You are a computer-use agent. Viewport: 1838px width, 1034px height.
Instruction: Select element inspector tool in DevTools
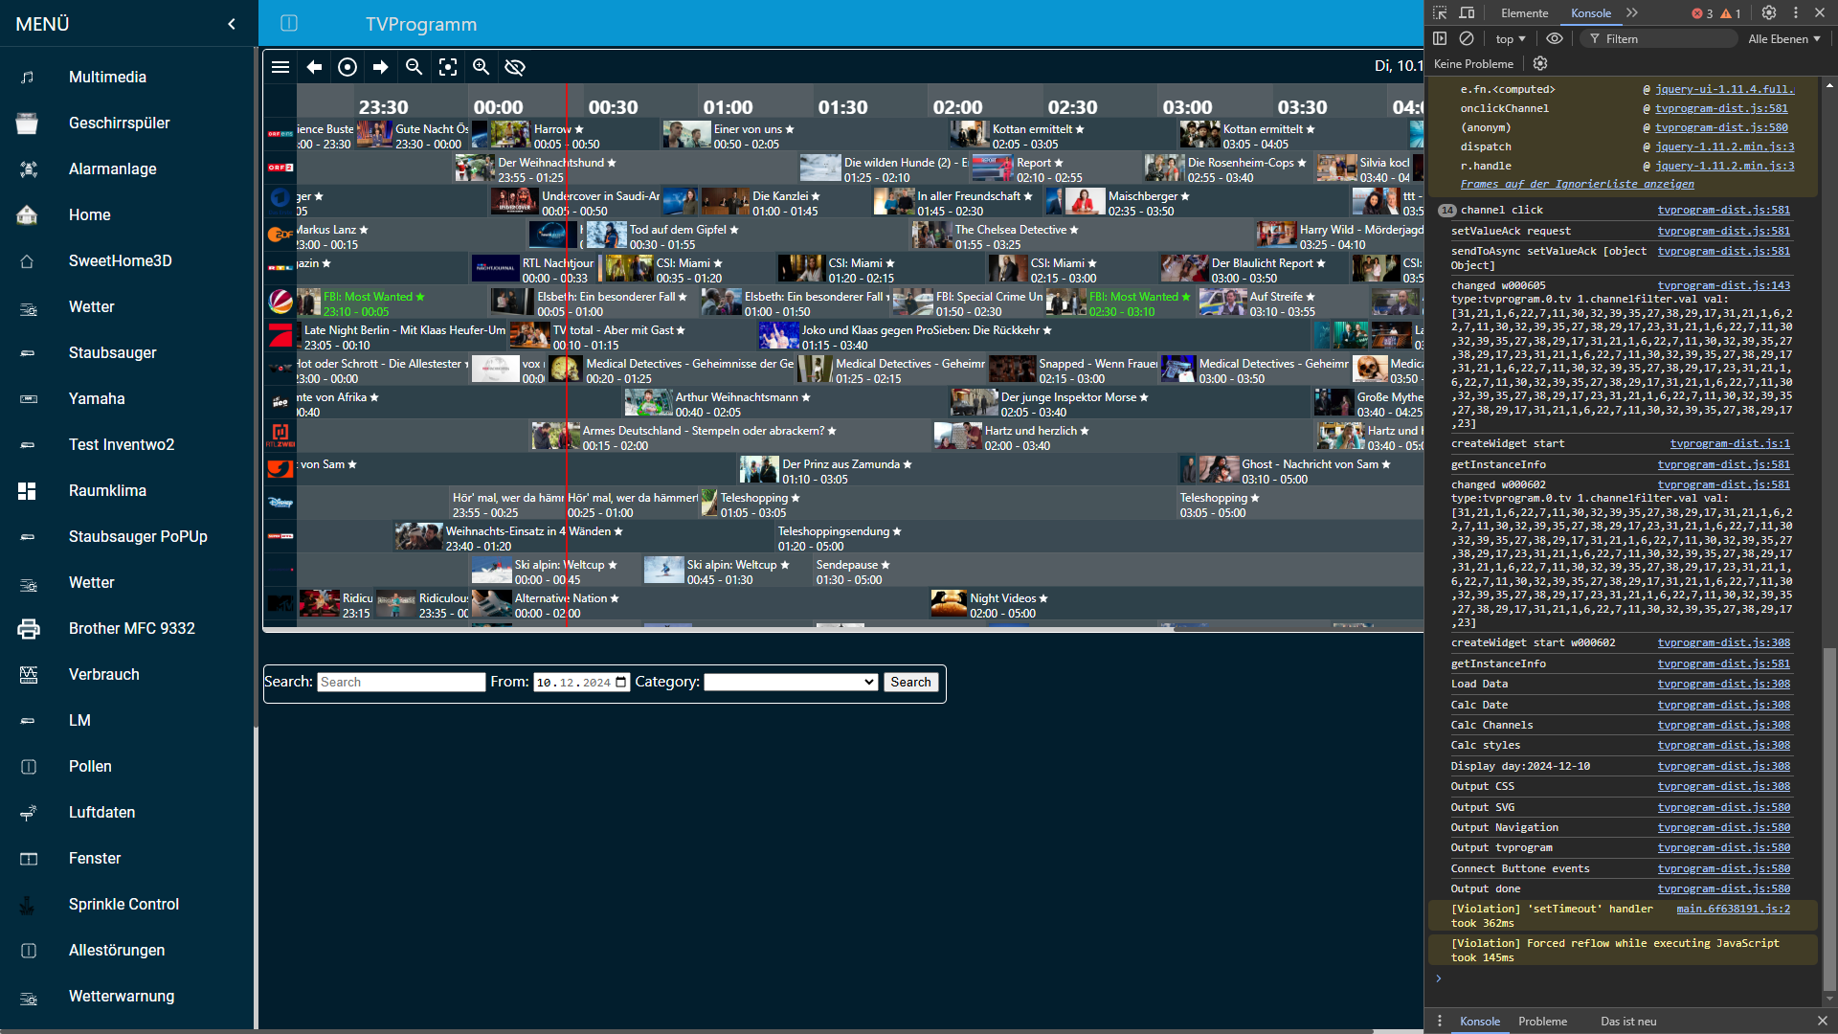tap(1440, 13)
